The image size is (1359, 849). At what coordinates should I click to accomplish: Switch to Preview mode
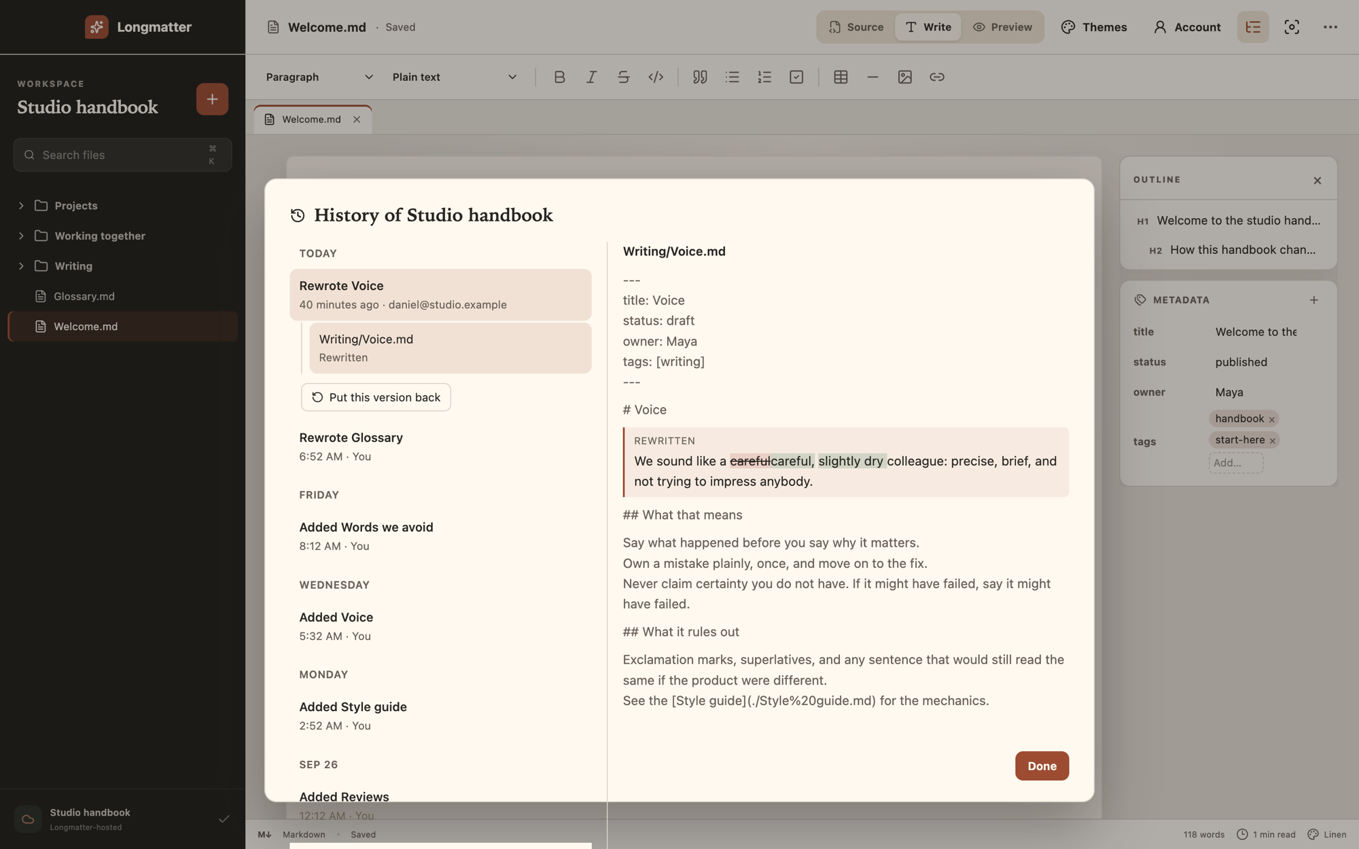tap(1002, 27)
